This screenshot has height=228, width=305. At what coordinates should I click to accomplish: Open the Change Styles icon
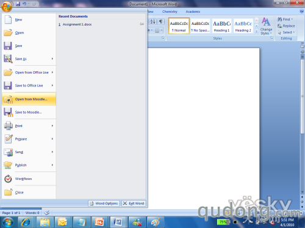[x=266, y=26]
